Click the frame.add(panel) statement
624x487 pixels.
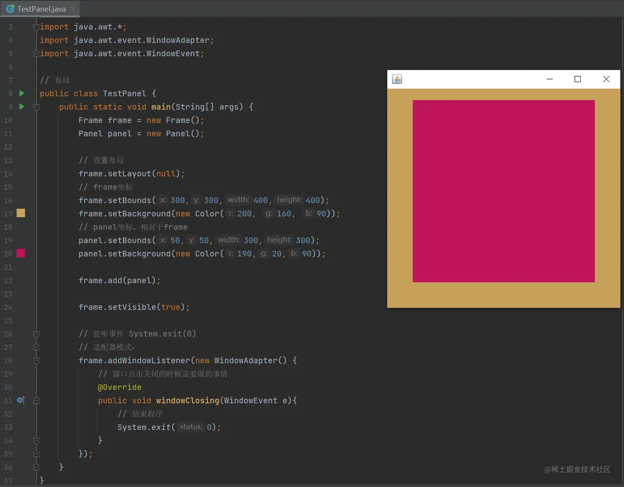[120, 280]
